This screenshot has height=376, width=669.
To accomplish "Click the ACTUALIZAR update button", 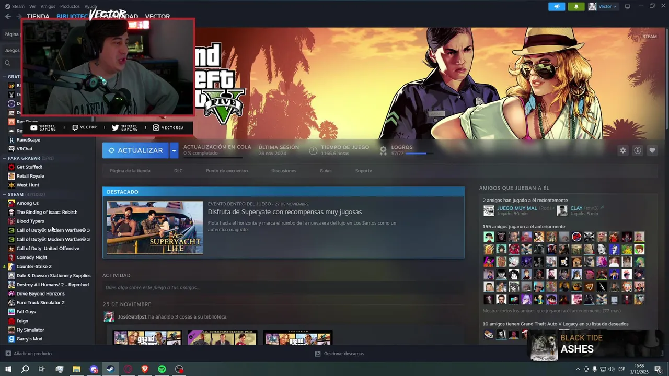I will [136, 150].
